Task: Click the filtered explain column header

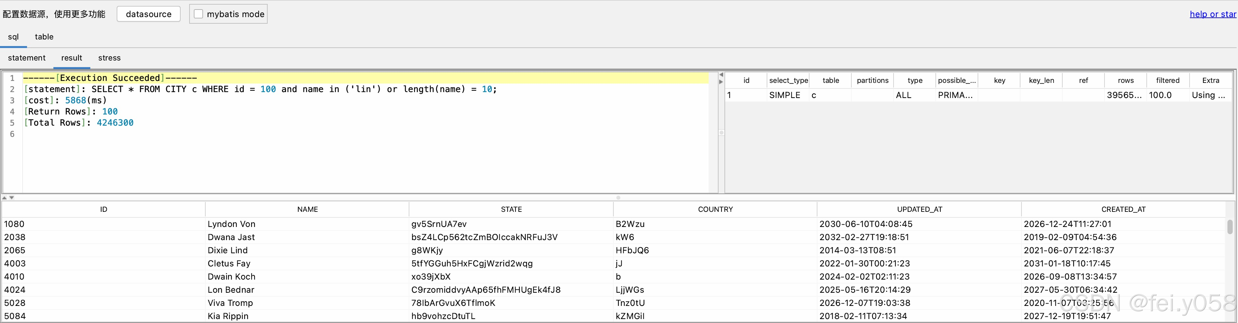Action: pos(1168,81)
